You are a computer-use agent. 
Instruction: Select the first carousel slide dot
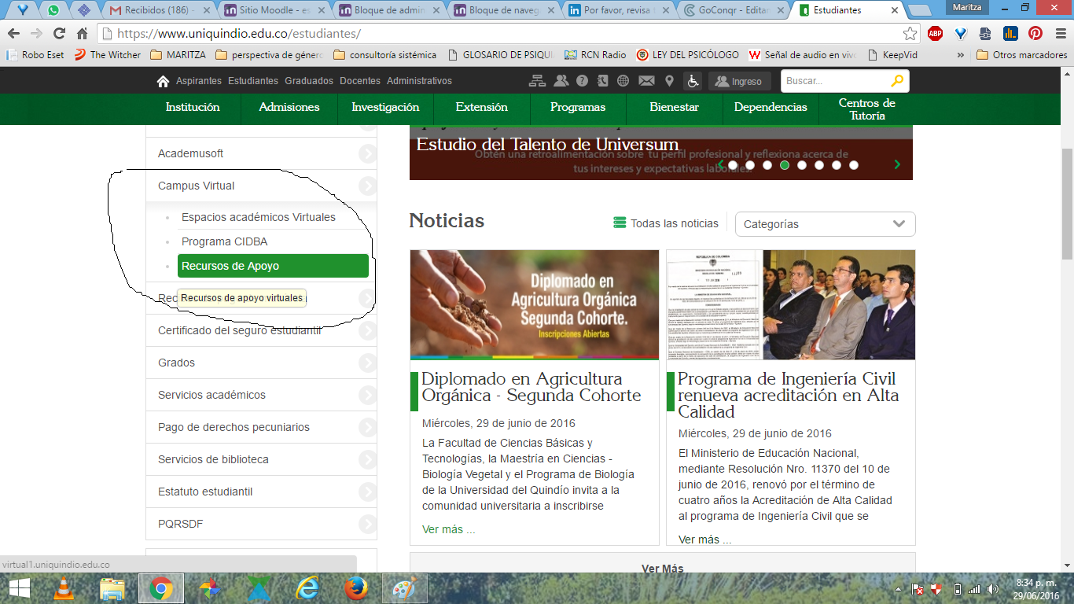[x=733, y=165]
